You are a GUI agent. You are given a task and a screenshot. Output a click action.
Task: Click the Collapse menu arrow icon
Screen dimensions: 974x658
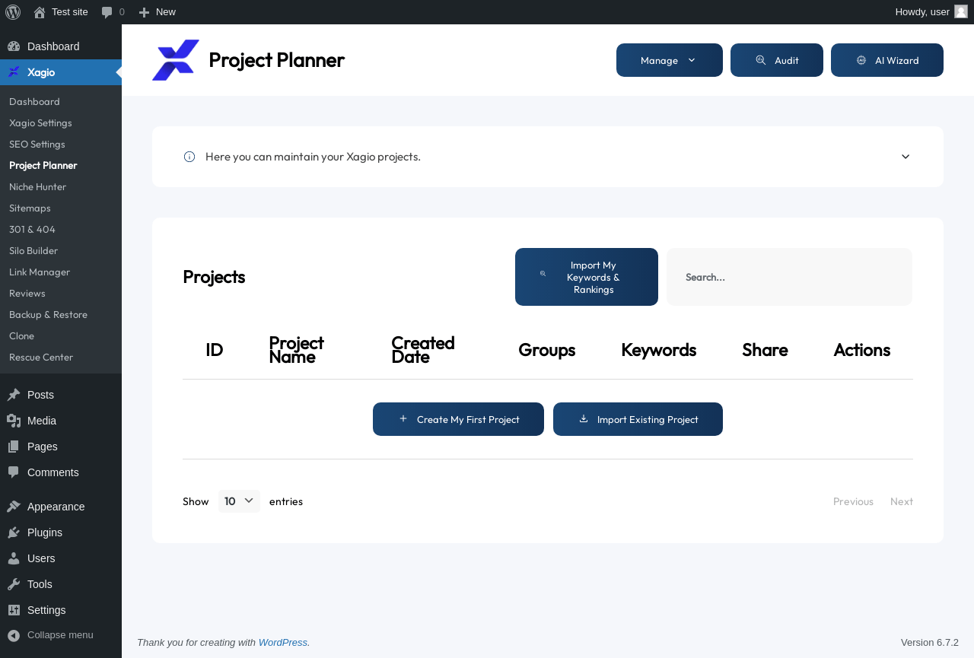click(14, 635)
